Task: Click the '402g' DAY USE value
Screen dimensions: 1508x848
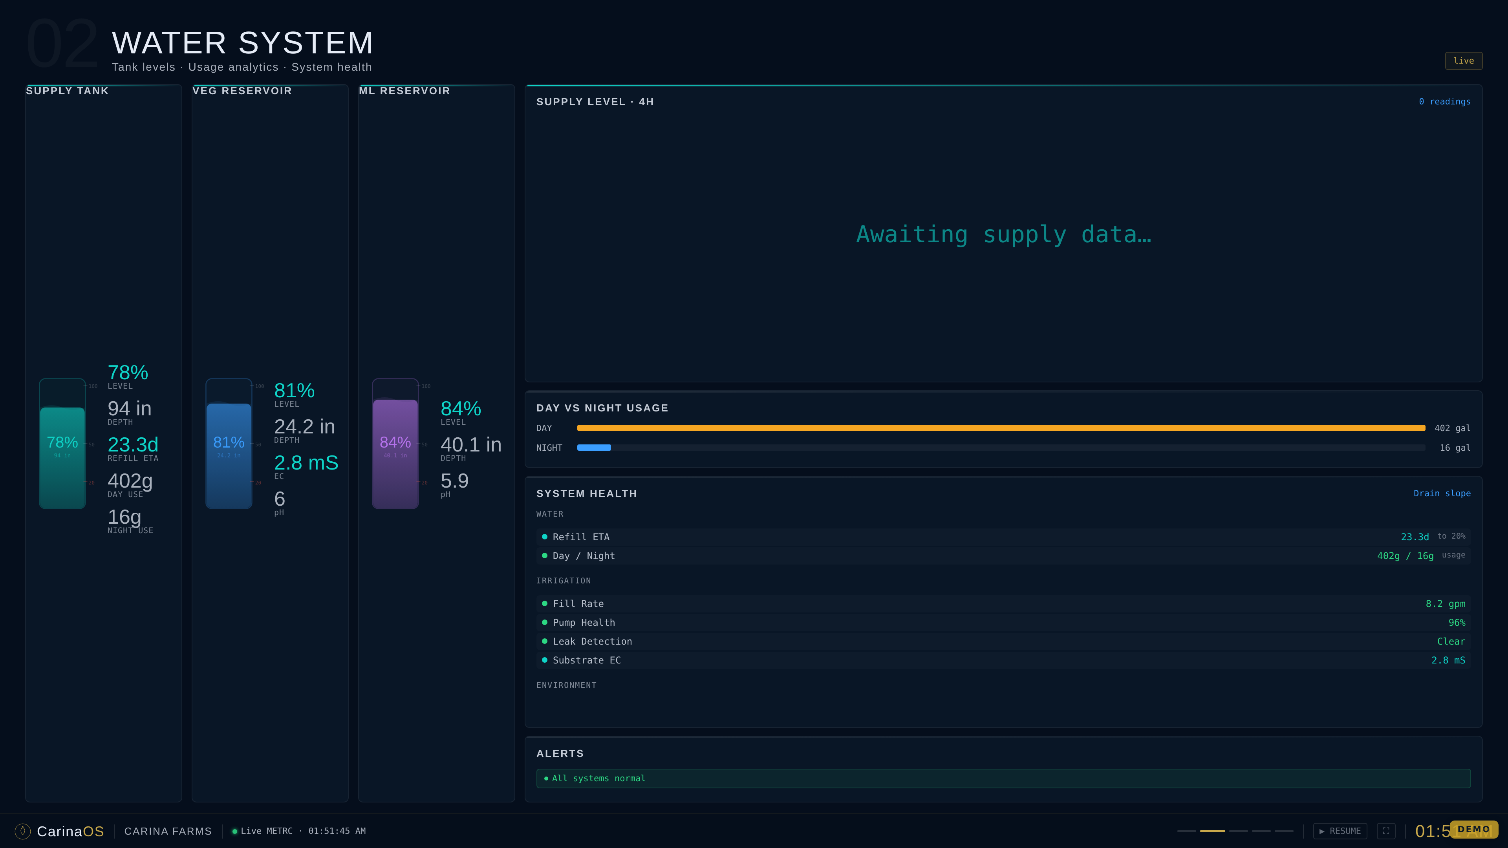Action: tap(130, 481)
